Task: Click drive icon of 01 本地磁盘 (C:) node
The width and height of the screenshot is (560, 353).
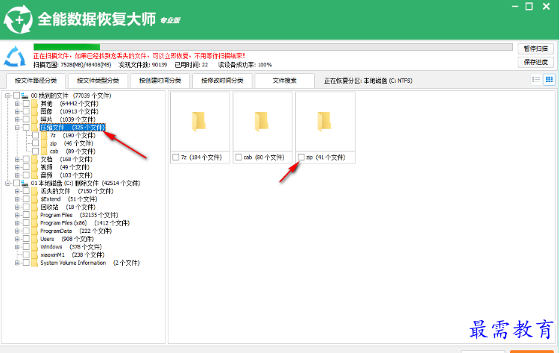Action: coord(25,183)
